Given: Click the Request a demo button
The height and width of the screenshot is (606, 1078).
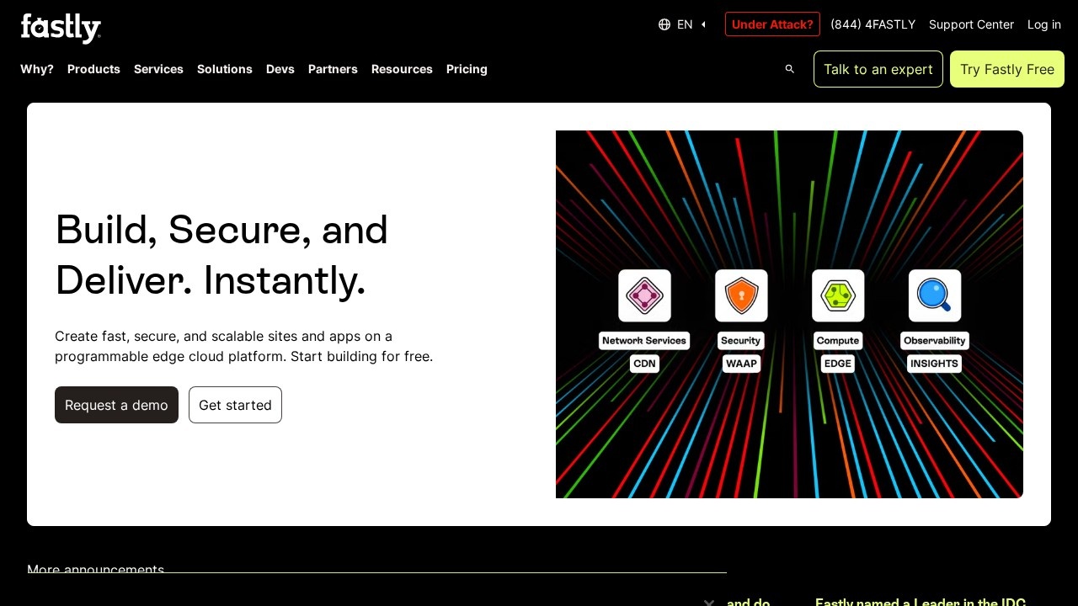Looking at the screenshot, I should click(116, 405).
